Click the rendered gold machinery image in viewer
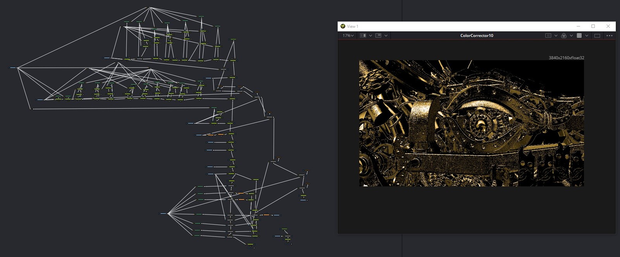 coord(471,123)
